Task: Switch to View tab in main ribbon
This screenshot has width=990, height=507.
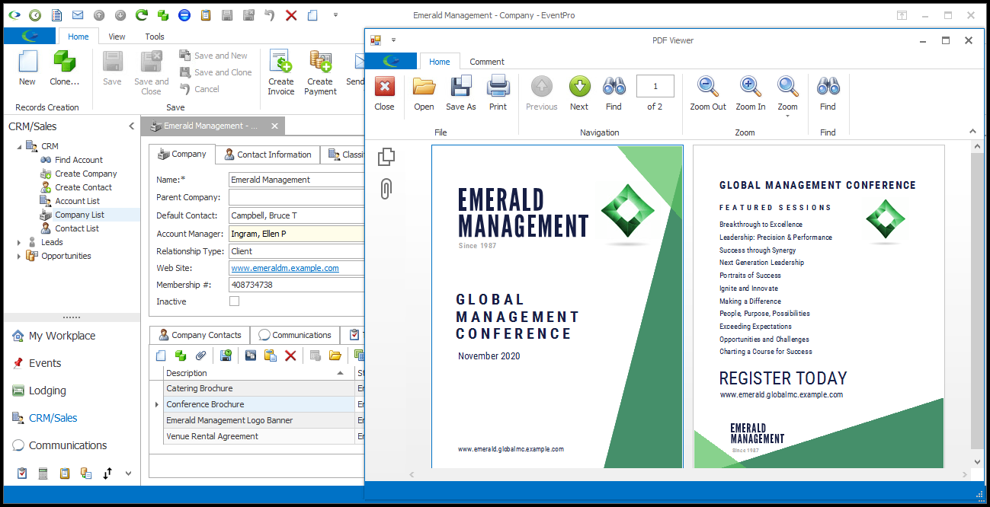Action: click(x=117, y=37)
